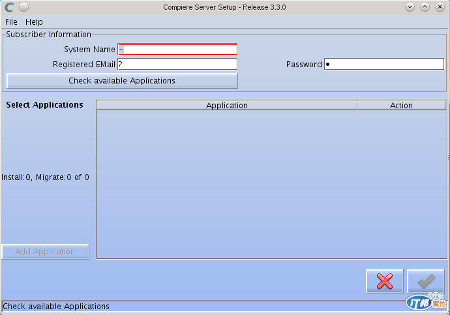
Task: Click the 'Subscriber Information' group label
Action: click(x=48, y=35)
